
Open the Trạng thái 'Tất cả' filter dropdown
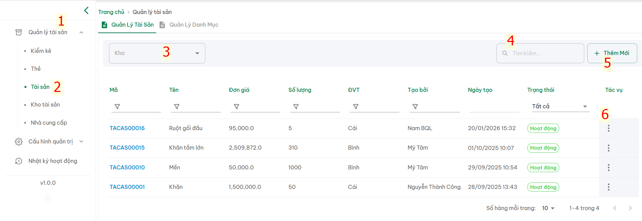tap(560, 107)
